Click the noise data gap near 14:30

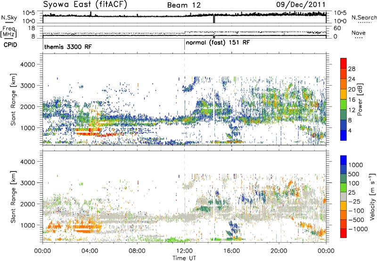(214, 19)
